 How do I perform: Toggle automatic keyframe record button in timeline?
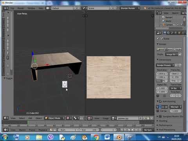51,130
